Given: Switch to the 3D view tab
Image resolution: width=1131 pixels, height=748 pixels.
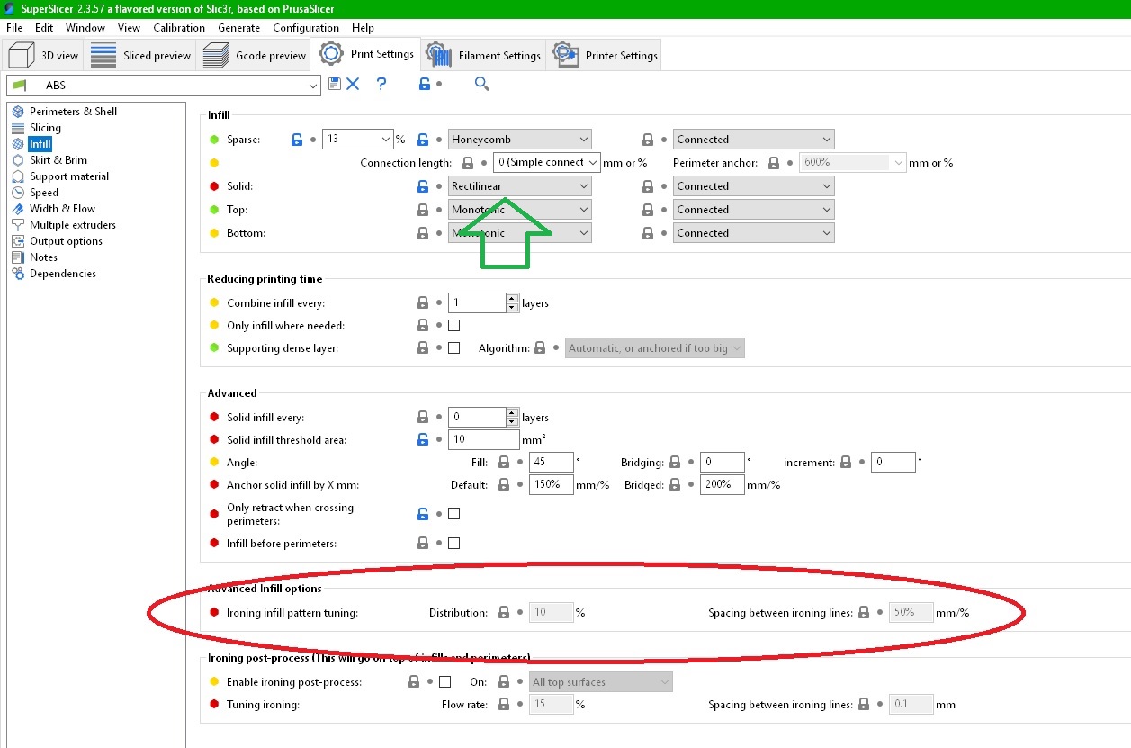Looking at the screenshot, I should (43, 55).
